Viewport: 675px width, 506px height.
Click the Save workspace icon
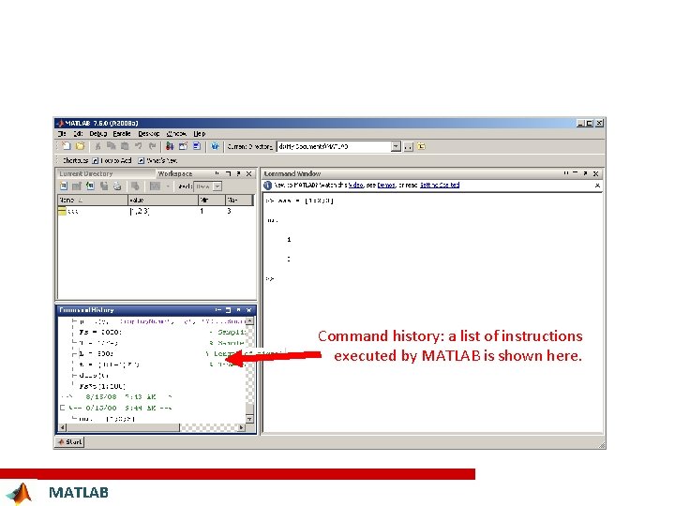[104, 186]
